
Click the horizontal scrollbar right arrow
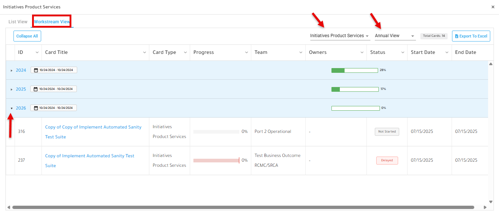click(x=485, y=208)
